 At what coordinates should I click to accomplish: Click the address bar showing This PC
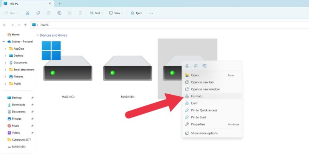pos(170,25)
